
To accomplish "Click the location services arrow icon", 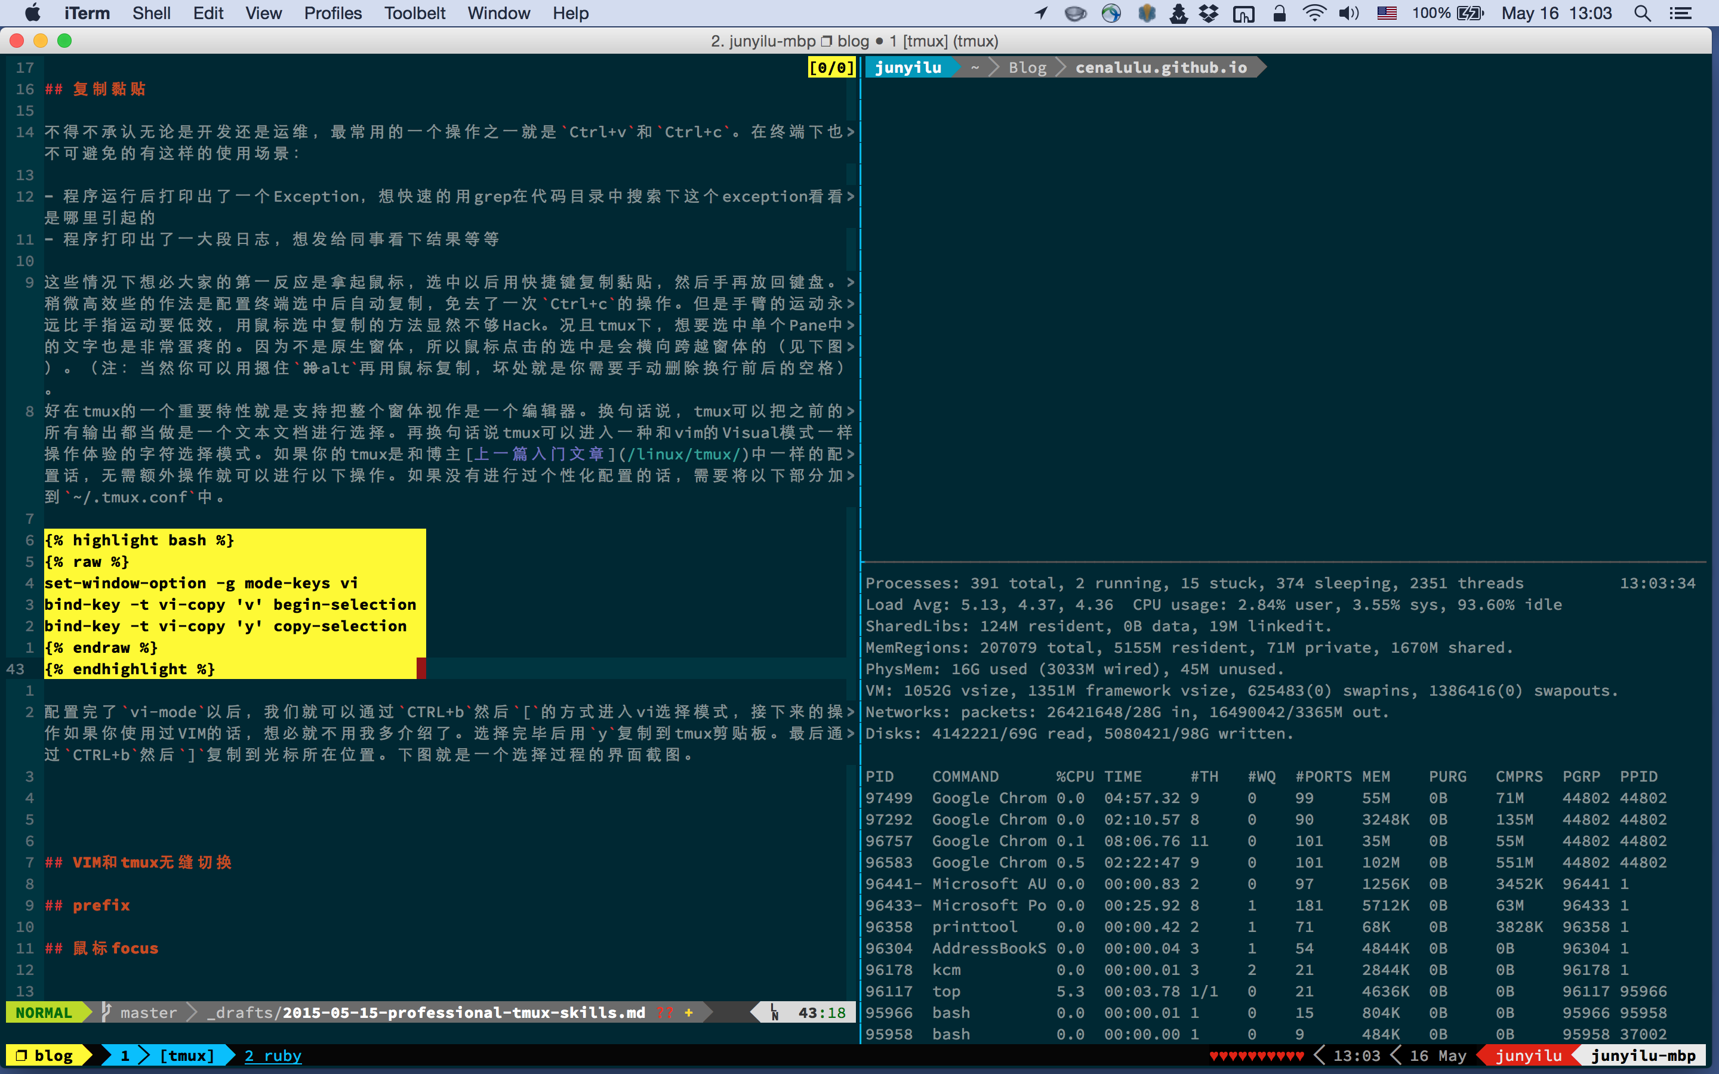I will tap(1040, 13).
